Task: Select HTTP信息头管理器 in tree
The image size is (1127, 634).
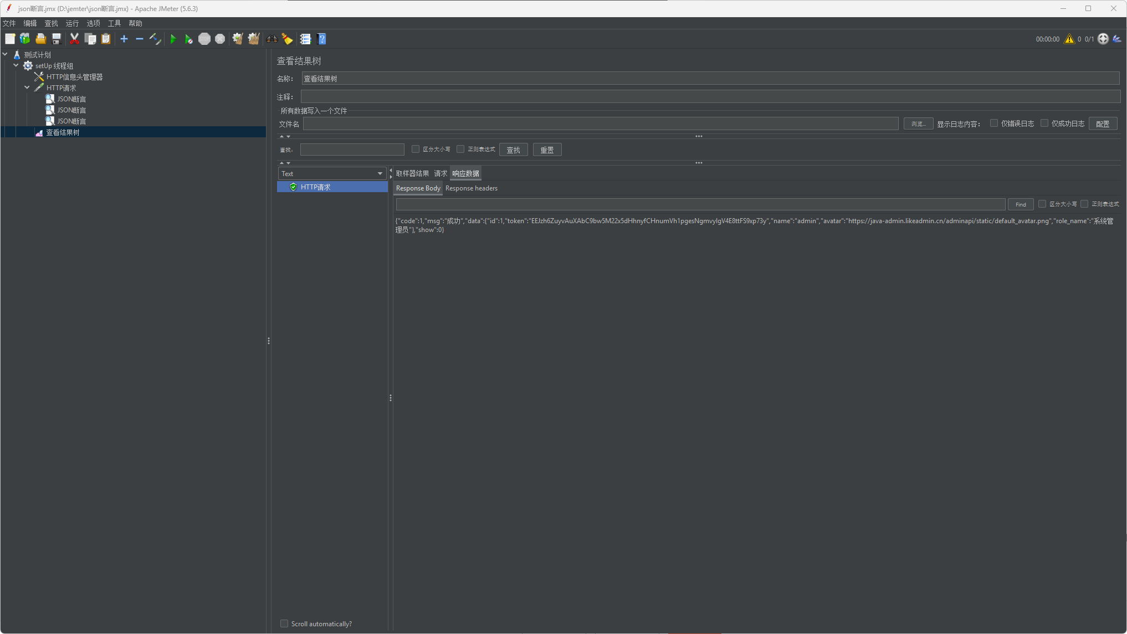Action: (x=74, y=77)
